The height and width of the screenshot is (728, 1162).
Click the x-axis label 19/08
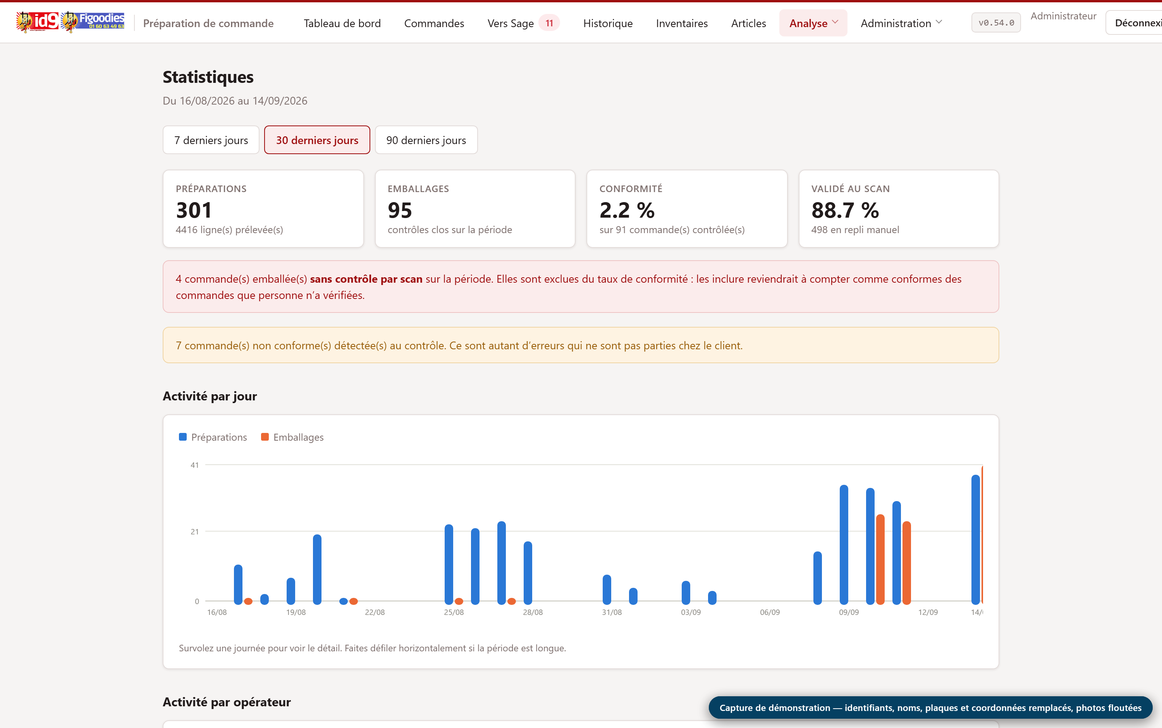[296, 613]
